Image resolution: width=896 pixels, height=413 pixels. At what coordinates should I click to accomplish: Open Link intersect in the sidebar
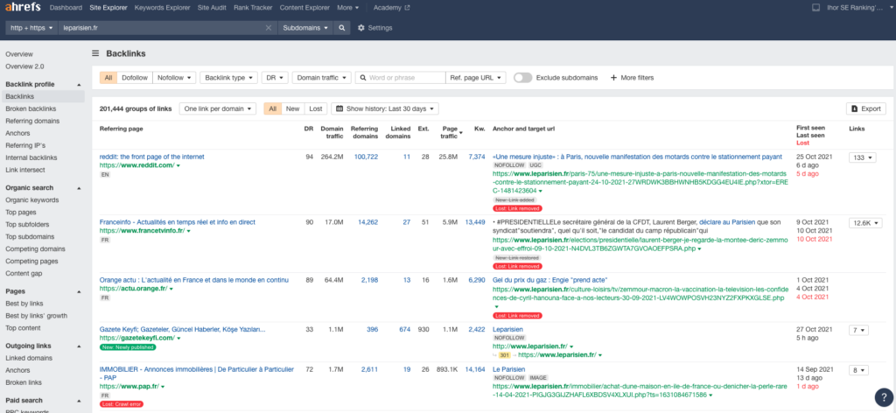pyautogui.click(x=25, y=170)
